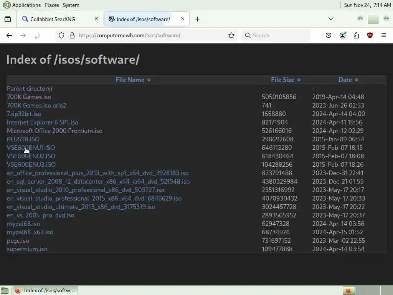393x295 pixels.
Task: Expand the list all tabs chevron
Action: tap(330, 19)
